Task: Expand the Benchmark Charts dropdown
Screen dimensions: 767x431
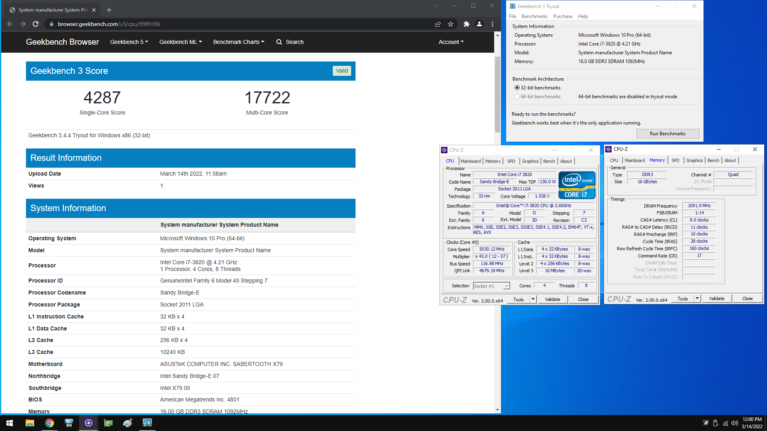Action: pos(238,42)
